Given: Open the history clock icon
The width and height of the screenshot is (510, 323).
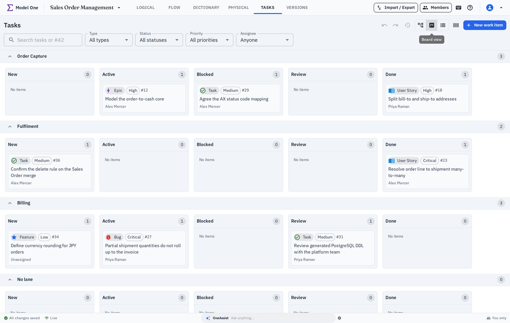Looking at the screenshot, I should (408, 25).
